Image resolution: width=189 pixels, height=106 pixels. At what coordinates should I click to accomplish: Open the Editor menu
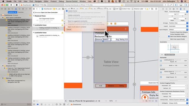(46, 1)
